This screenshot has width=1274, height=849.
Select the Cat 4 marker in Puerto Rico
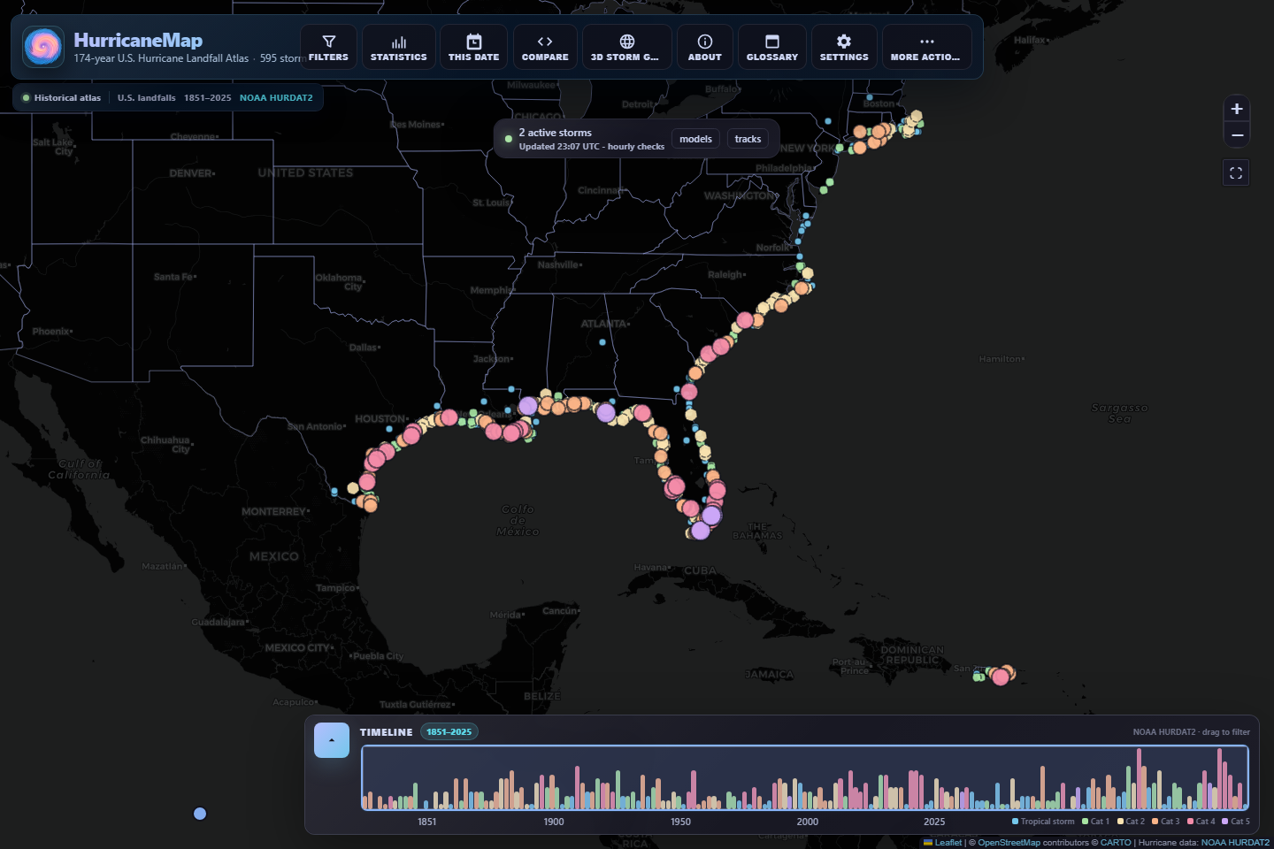tap(1001, 677)
